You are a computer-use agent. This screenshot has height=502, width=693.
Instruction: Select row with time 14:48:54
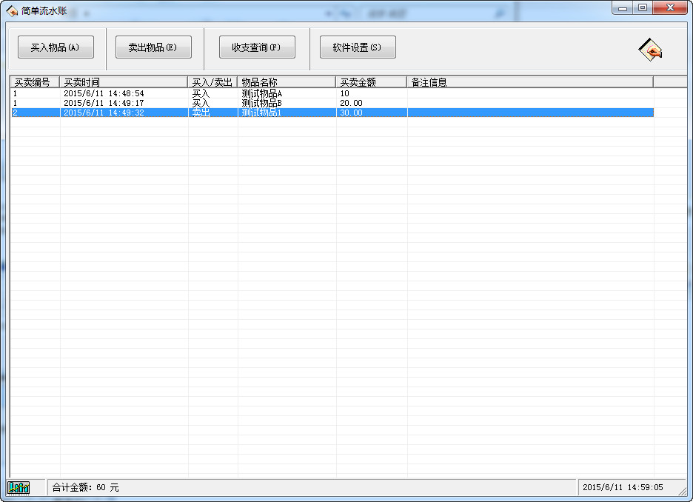[332, 94]
